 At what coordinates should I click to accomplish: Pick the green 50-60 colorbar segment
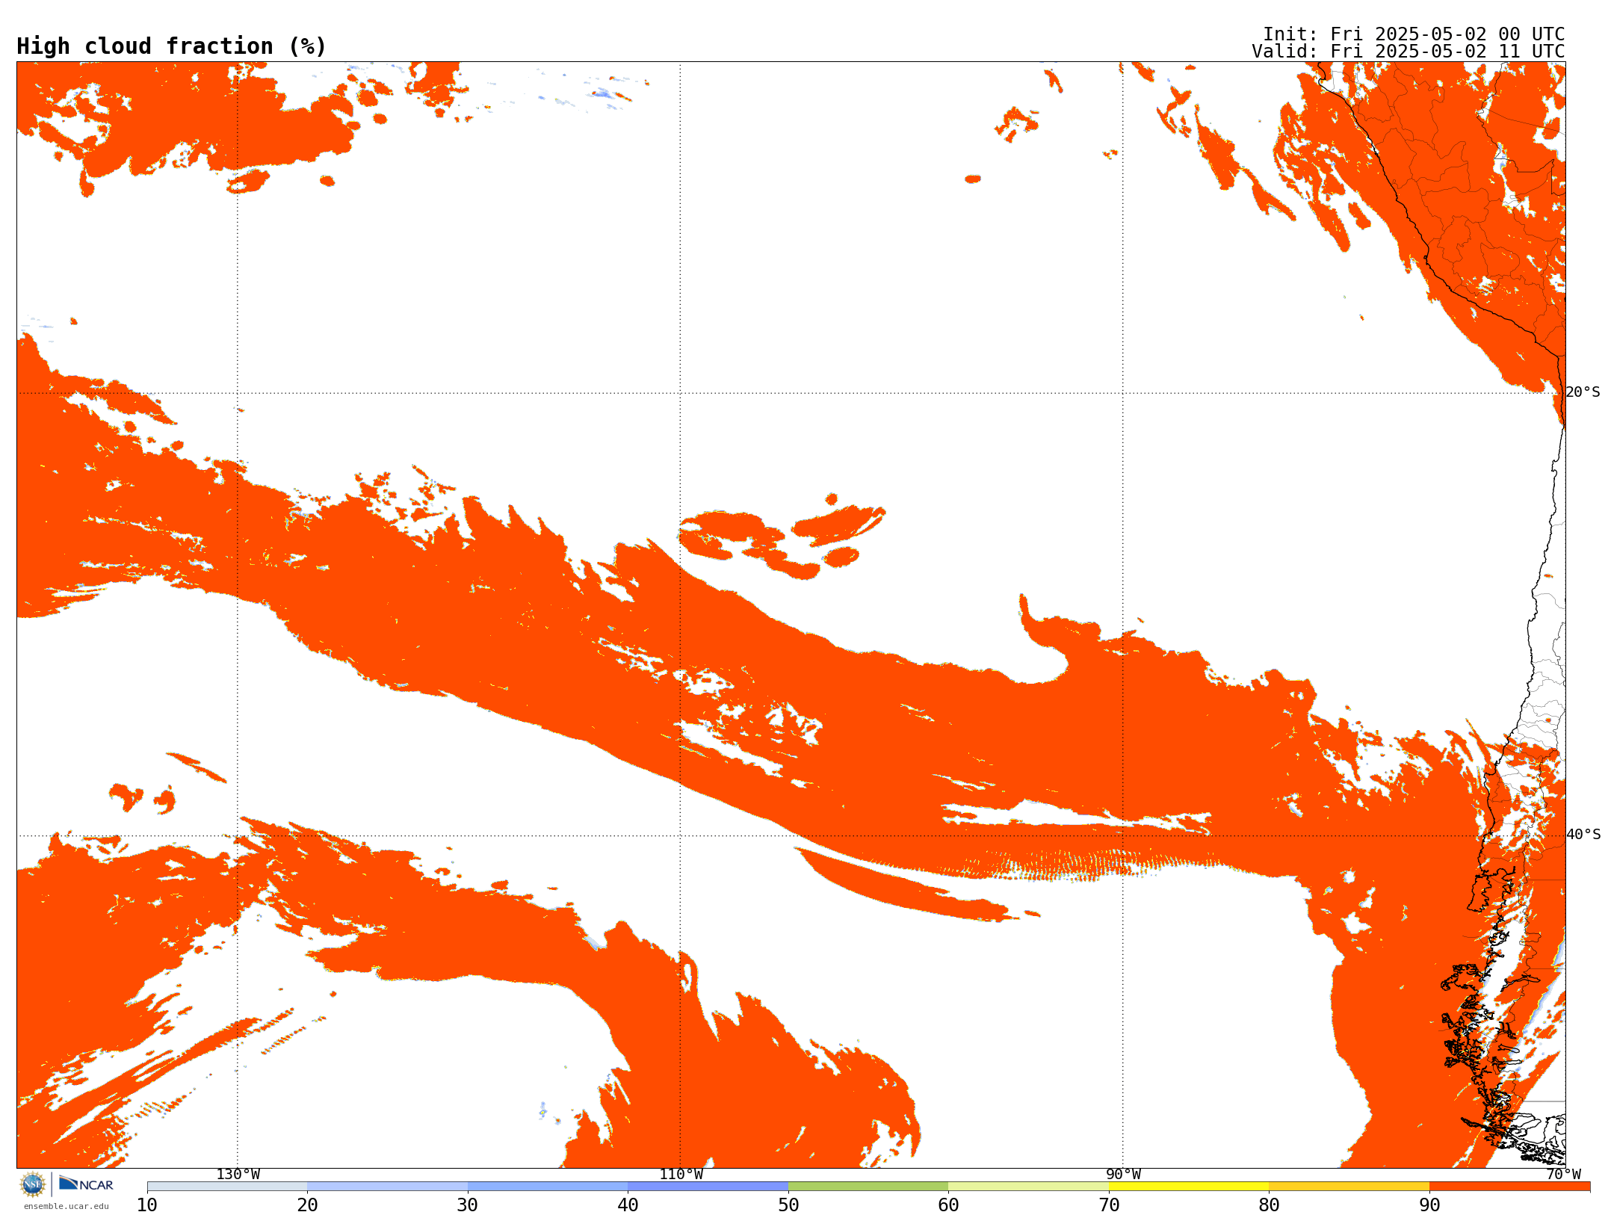point(868,1187)
